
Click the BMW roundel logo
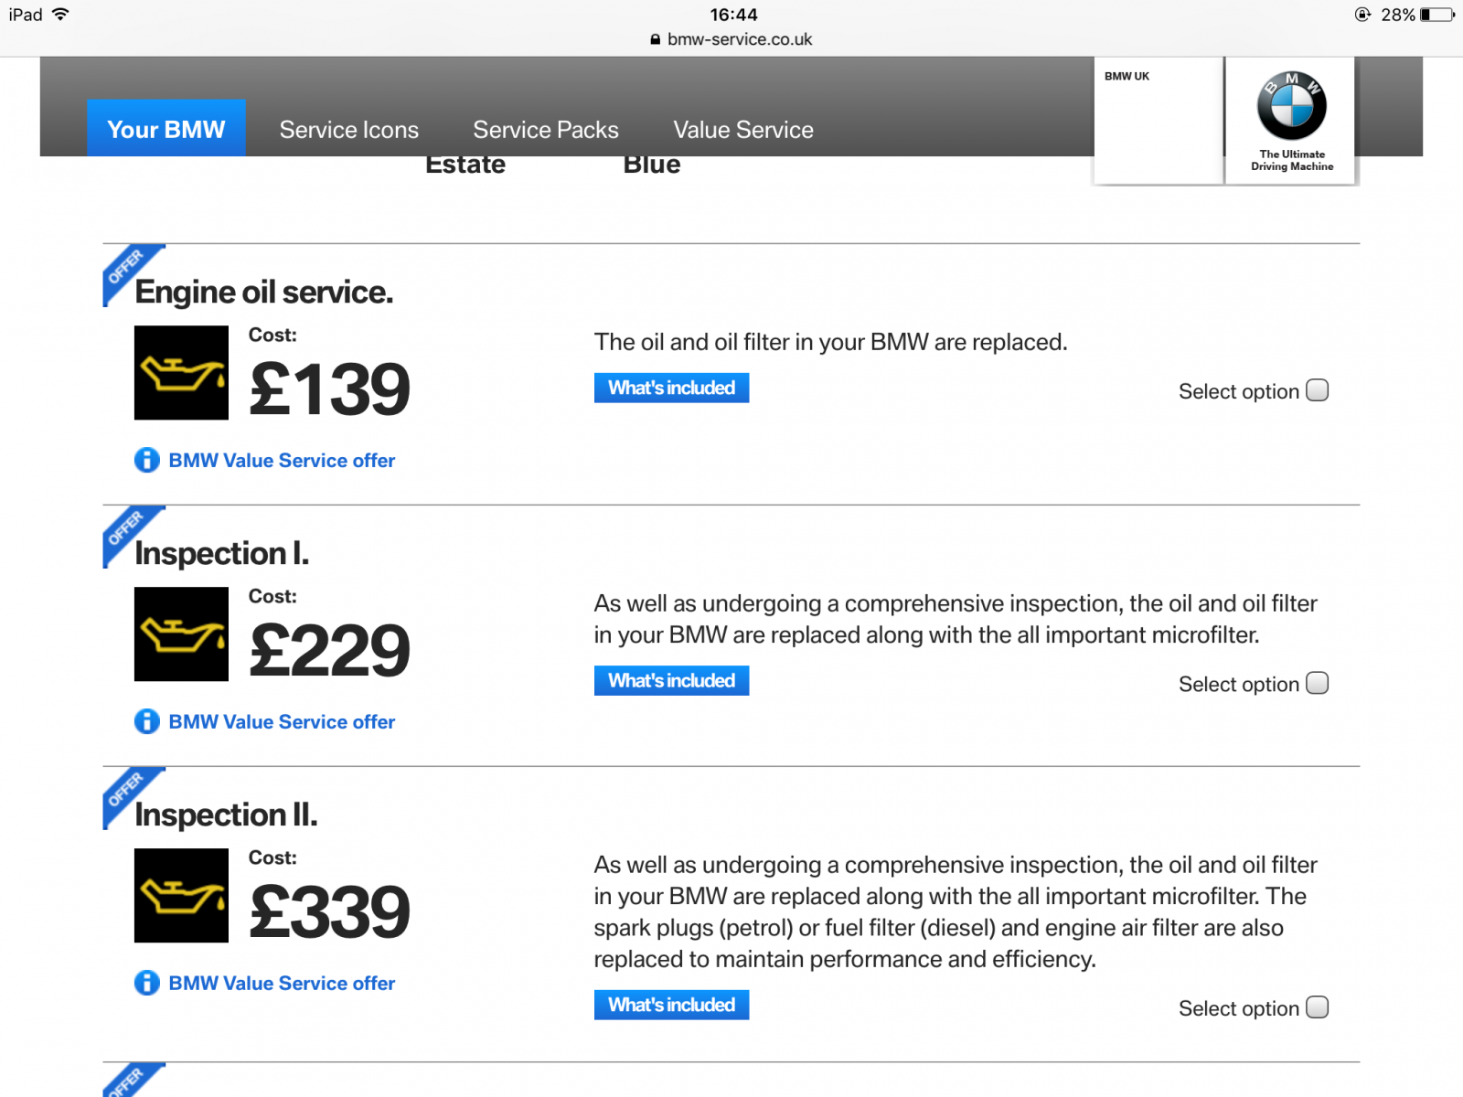[x=1291, y=105]
